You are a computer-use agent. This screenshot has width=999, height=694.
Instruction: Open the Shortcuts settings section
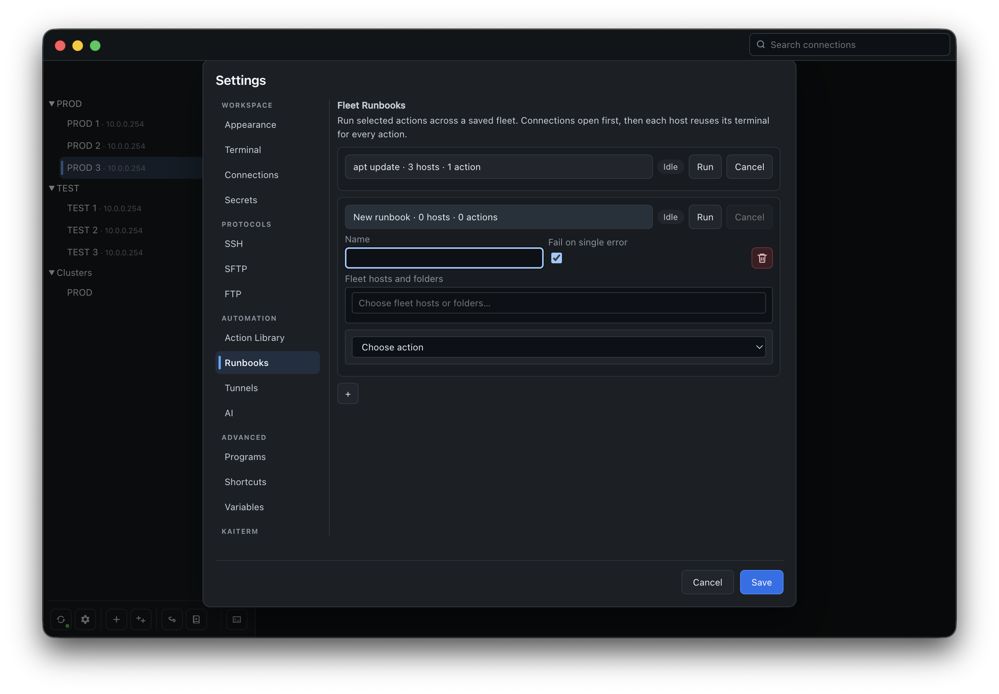pyautogui.click(x=268, y=482)
